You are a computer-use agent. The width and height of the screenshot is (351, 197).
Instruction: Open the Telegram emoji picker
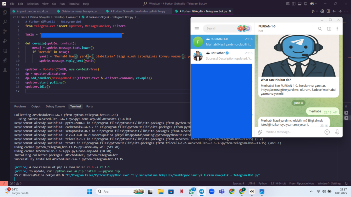point(327,132)
